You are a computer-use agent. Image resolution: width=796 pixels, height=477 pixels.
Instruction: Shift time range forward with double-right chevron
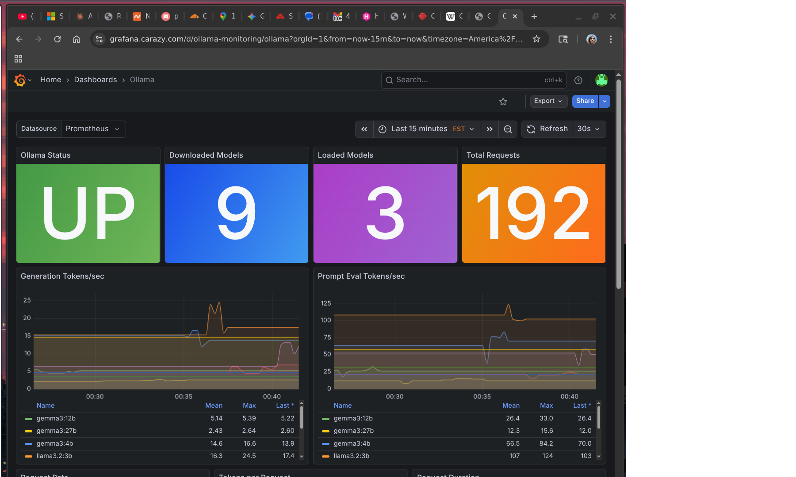(489, 129)
